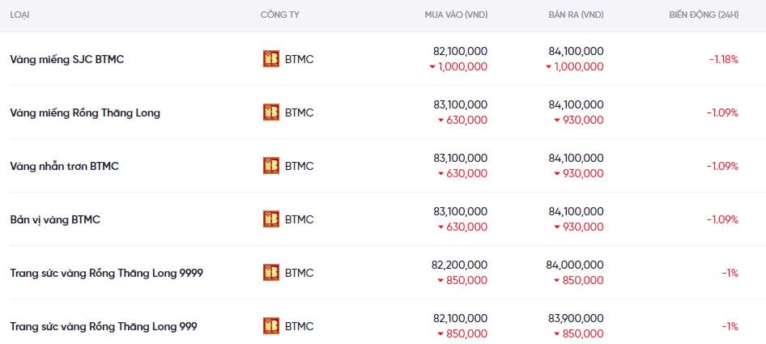Open Vàng miếng SJC BTMC entry
The height and width of the screenshot is (344, 766).
click(x=67, y=59)
